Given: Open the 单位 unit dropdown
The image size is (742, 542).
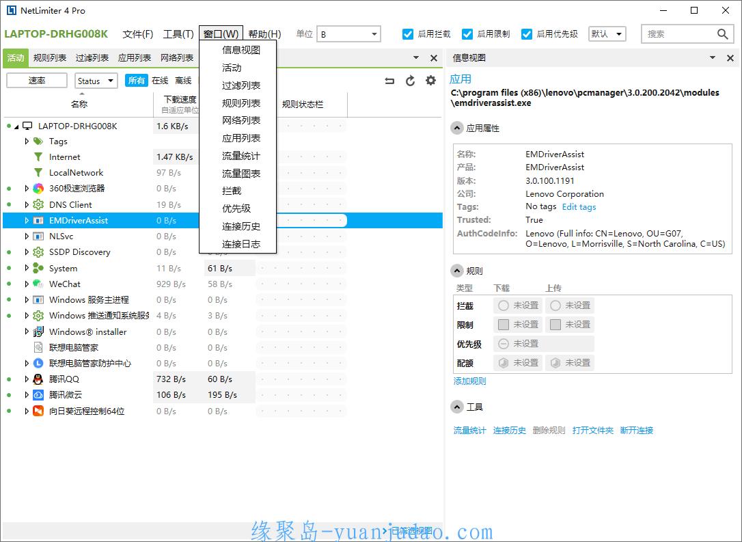Looking at the screenshot, I should [348, 34].
